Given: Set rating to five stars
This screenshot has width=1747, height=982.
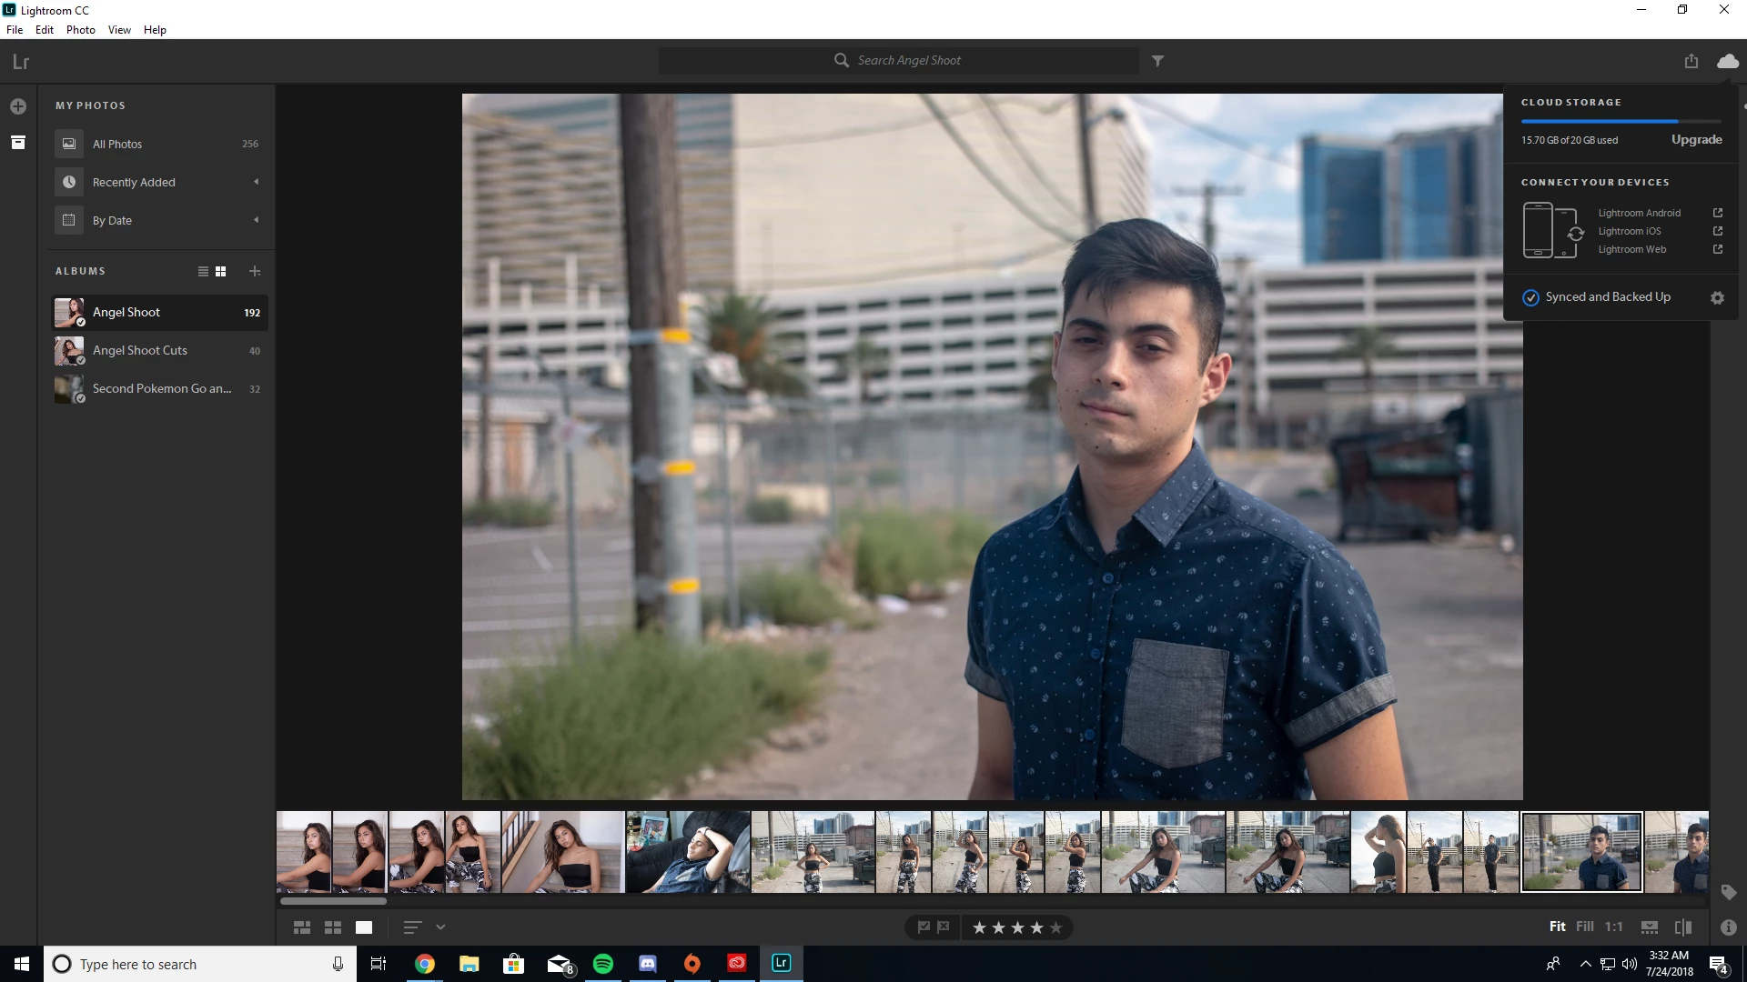Looking at the screenshot, I should [x=1055, y=927].
